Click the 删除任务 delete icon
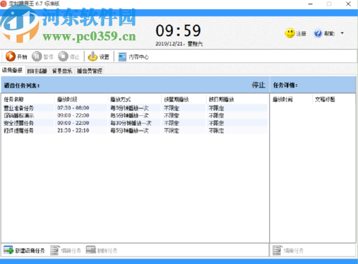The width and height of the screenshot is (358, 264). click(91, 250)
